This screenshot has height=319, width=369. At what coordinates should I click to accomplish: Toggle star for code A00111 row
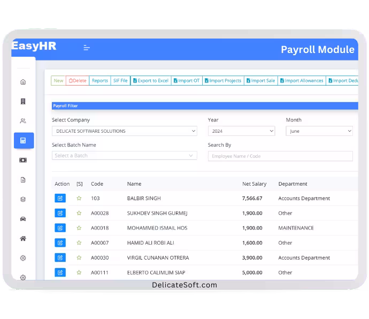(79, 272)
